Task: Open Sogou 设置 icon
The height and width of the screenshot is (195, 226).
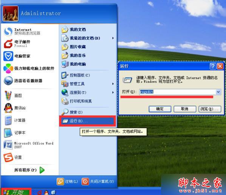Action: pos(8,157)
